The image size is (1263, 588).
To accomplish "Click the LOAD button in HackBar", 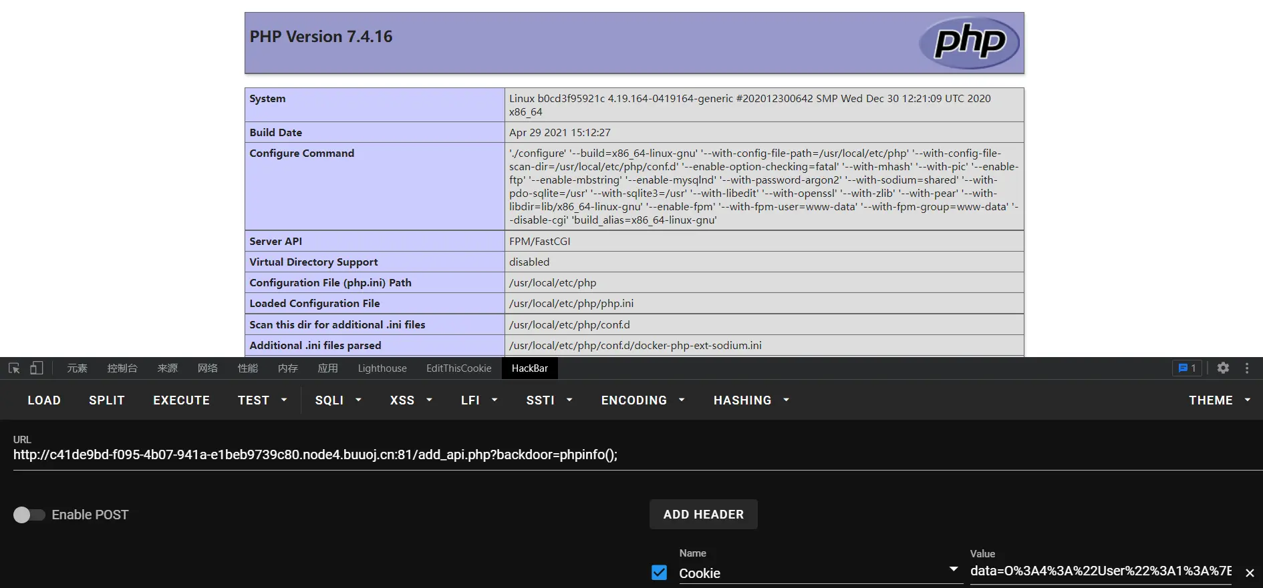I will click(44, 400).
